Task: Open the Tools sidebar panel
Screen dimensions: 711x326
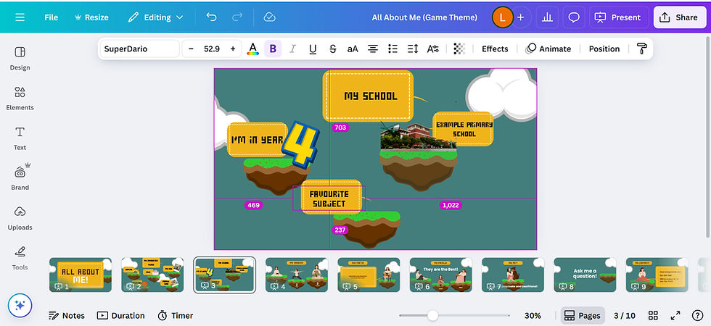Action: (20, 258)
